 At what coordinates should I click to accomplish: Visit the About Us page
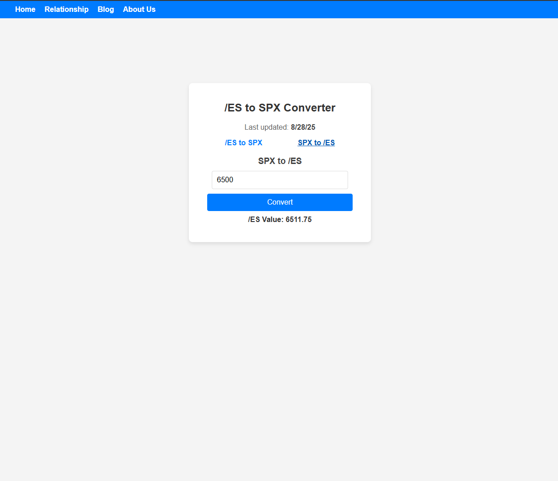[x=139, y=9]
